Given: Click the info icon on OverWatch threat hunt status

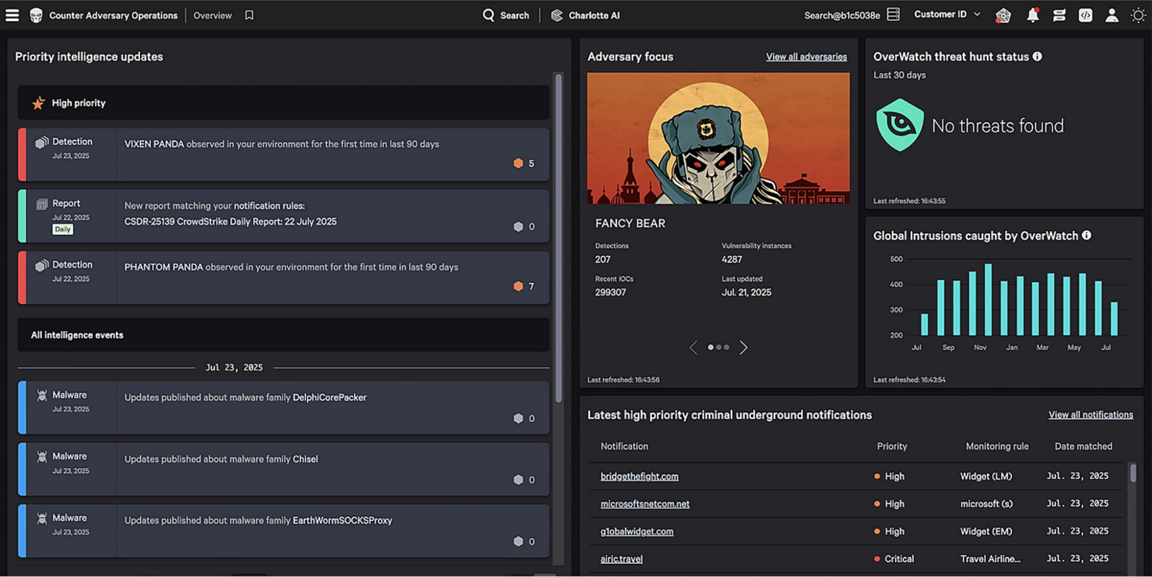Looking at the screenshot, I should pyautogui.click(x=1038, y=56).
